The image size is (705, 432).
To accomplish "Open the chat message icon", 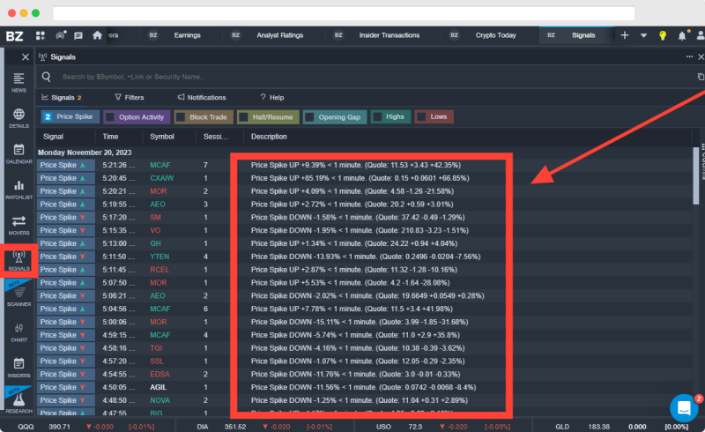I will tap(78, 35).
